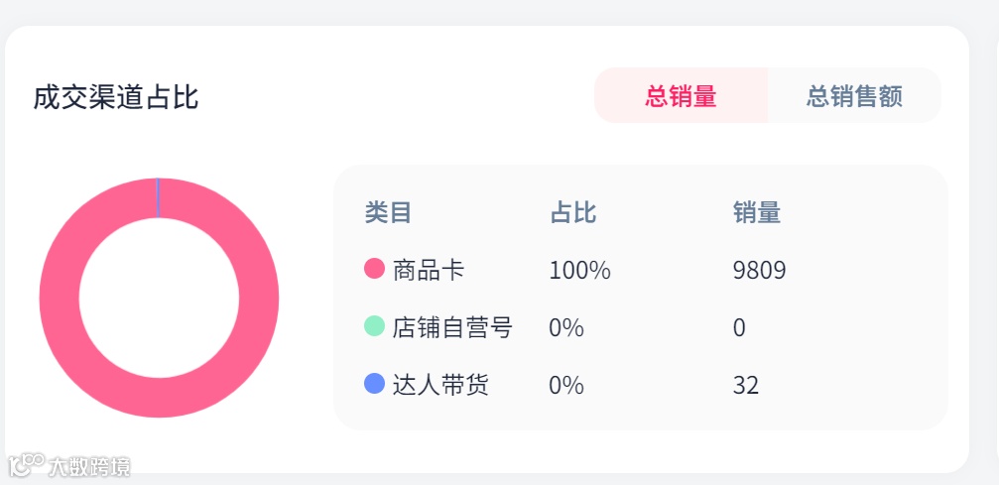
Task: Click the 9809 sales figure
Action: [759, 270]
